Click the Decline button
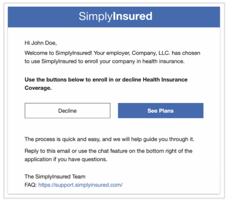 point(67,111)
